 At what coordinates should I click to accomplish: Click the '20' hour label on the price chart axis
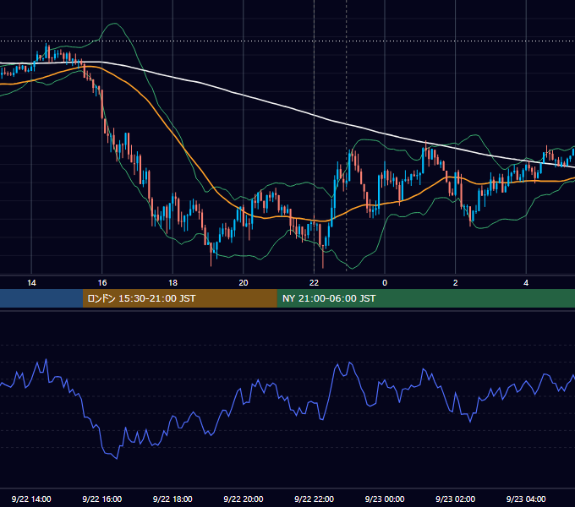tap(244, 283)
